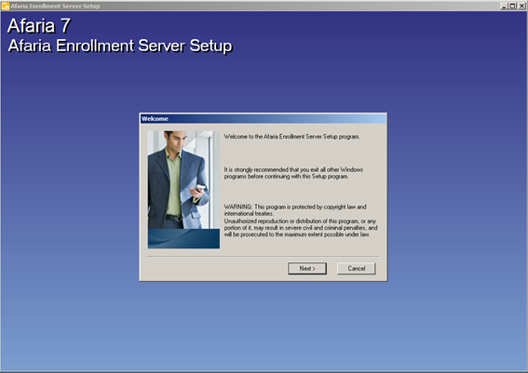
Task: Click the 'WARNING: This program is protected' text
Action: pos(295,210)
